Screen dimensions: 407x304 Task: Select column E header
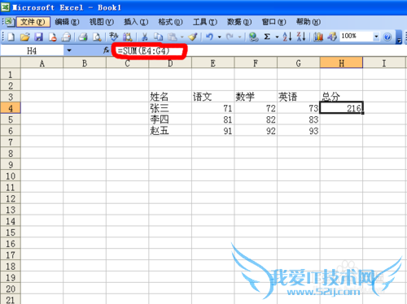coord(213,63)
